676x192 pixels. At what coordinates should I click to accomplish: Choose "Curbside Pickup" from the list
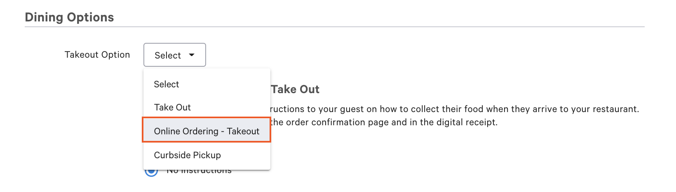(x=187, y=155)
